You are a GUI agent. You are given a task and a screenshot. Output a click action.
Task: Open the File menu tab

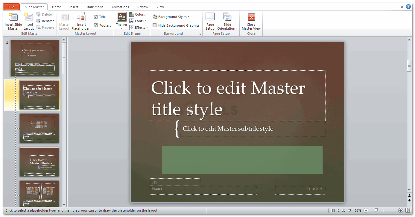[x=11, y=7]
